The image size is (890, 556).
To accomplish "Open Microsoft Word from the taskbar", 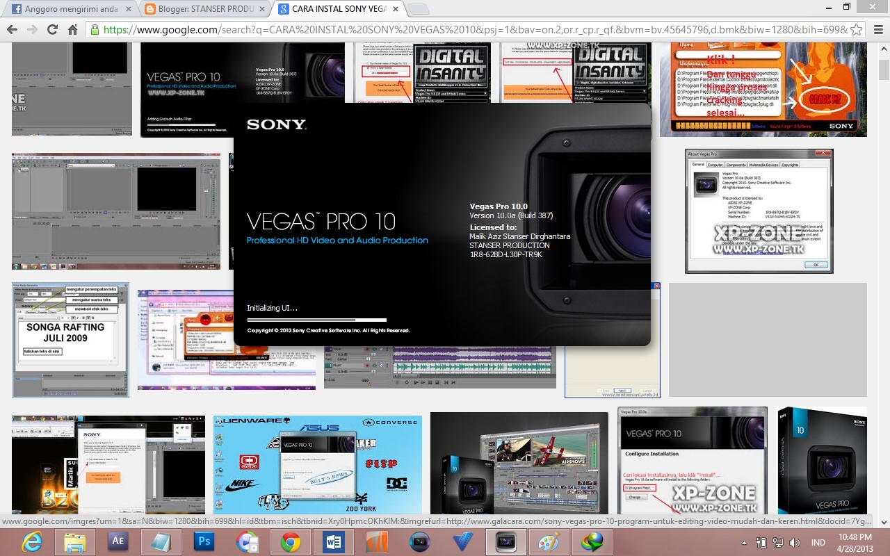I will (334, 542).
